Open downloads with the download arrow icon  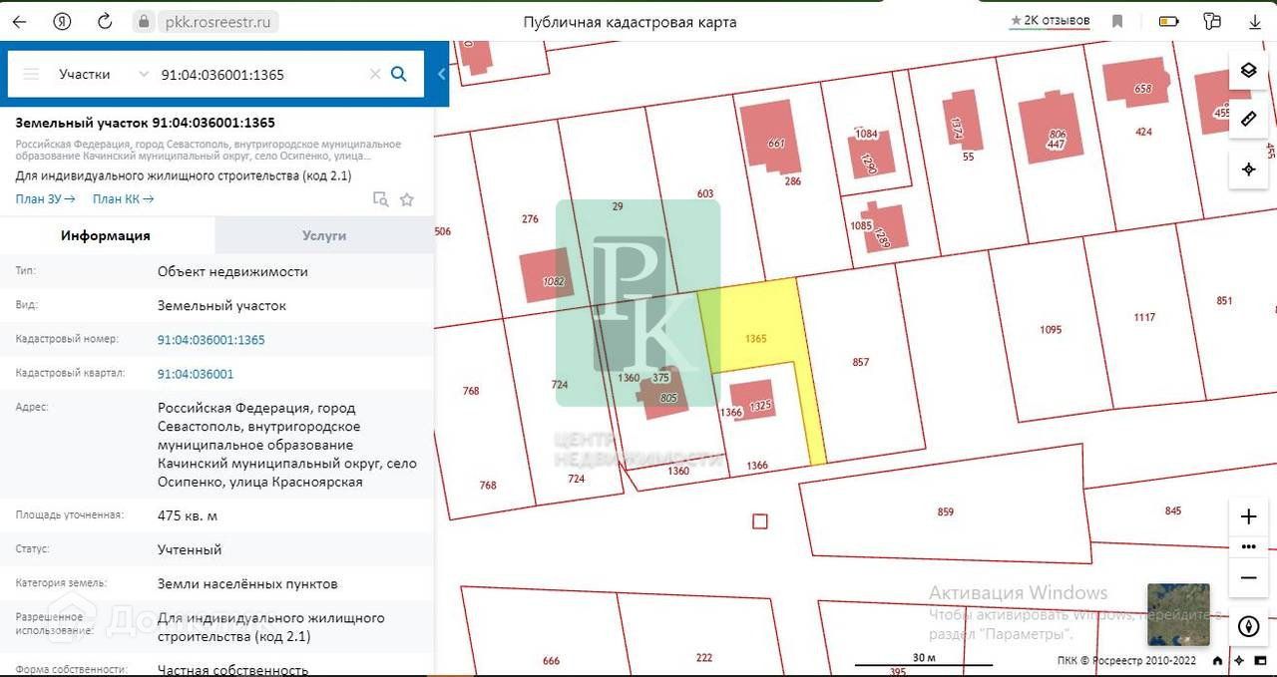(x=1254, y=21)
